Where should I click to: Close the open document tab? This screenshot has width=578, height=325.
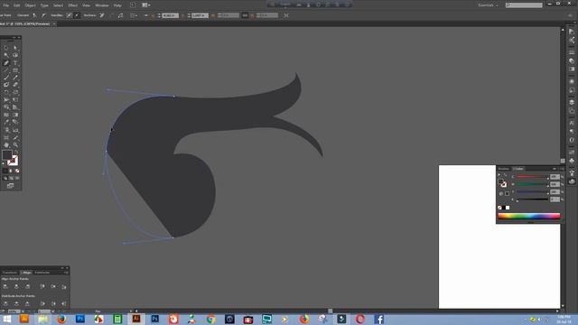[53, 23]
